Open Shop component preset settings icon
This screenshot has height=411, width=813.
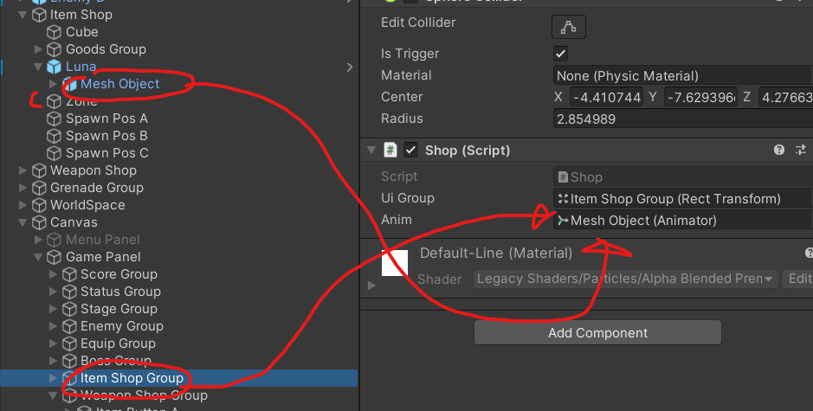[x=801, y=150]
